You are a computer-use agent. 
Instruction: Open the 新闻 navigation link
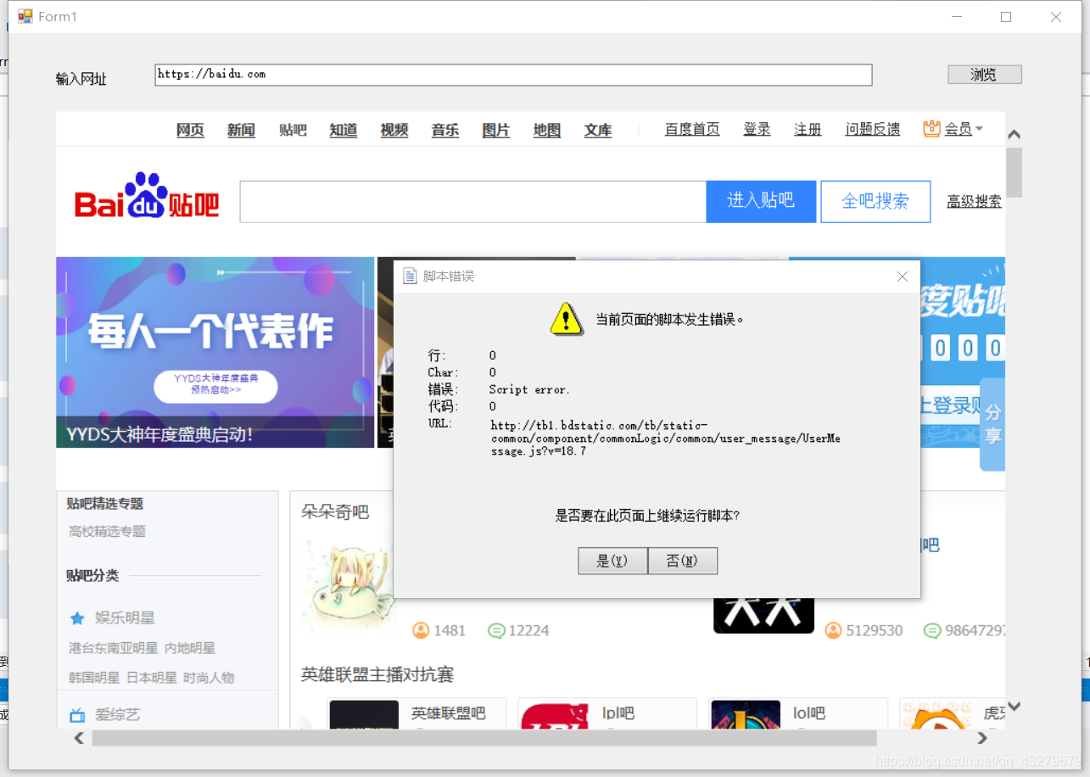coord(241,130)
